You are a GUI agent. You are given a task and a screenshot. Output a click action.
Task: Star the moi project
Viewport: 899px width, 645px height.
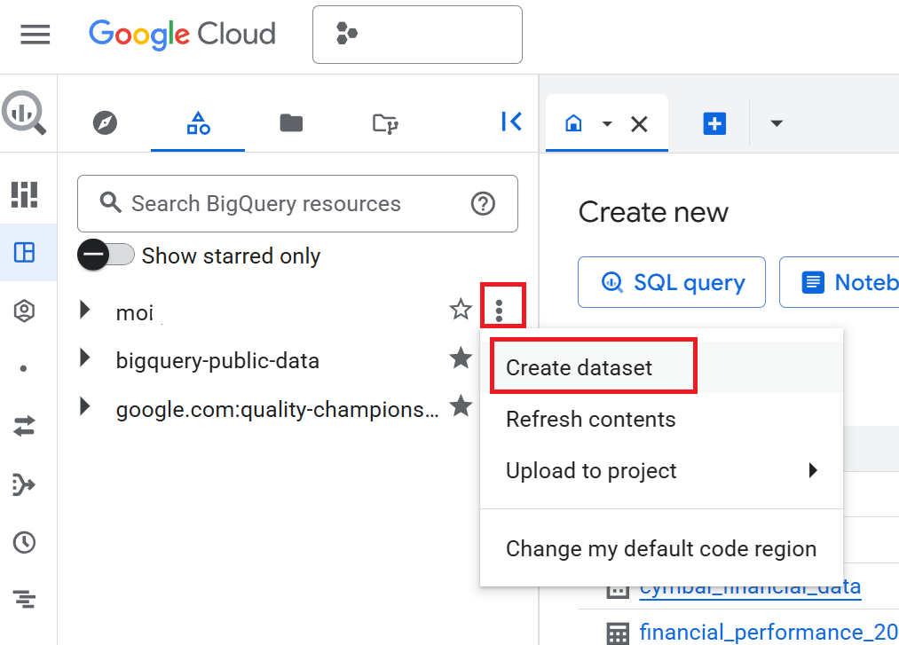[x=460, y=310]
